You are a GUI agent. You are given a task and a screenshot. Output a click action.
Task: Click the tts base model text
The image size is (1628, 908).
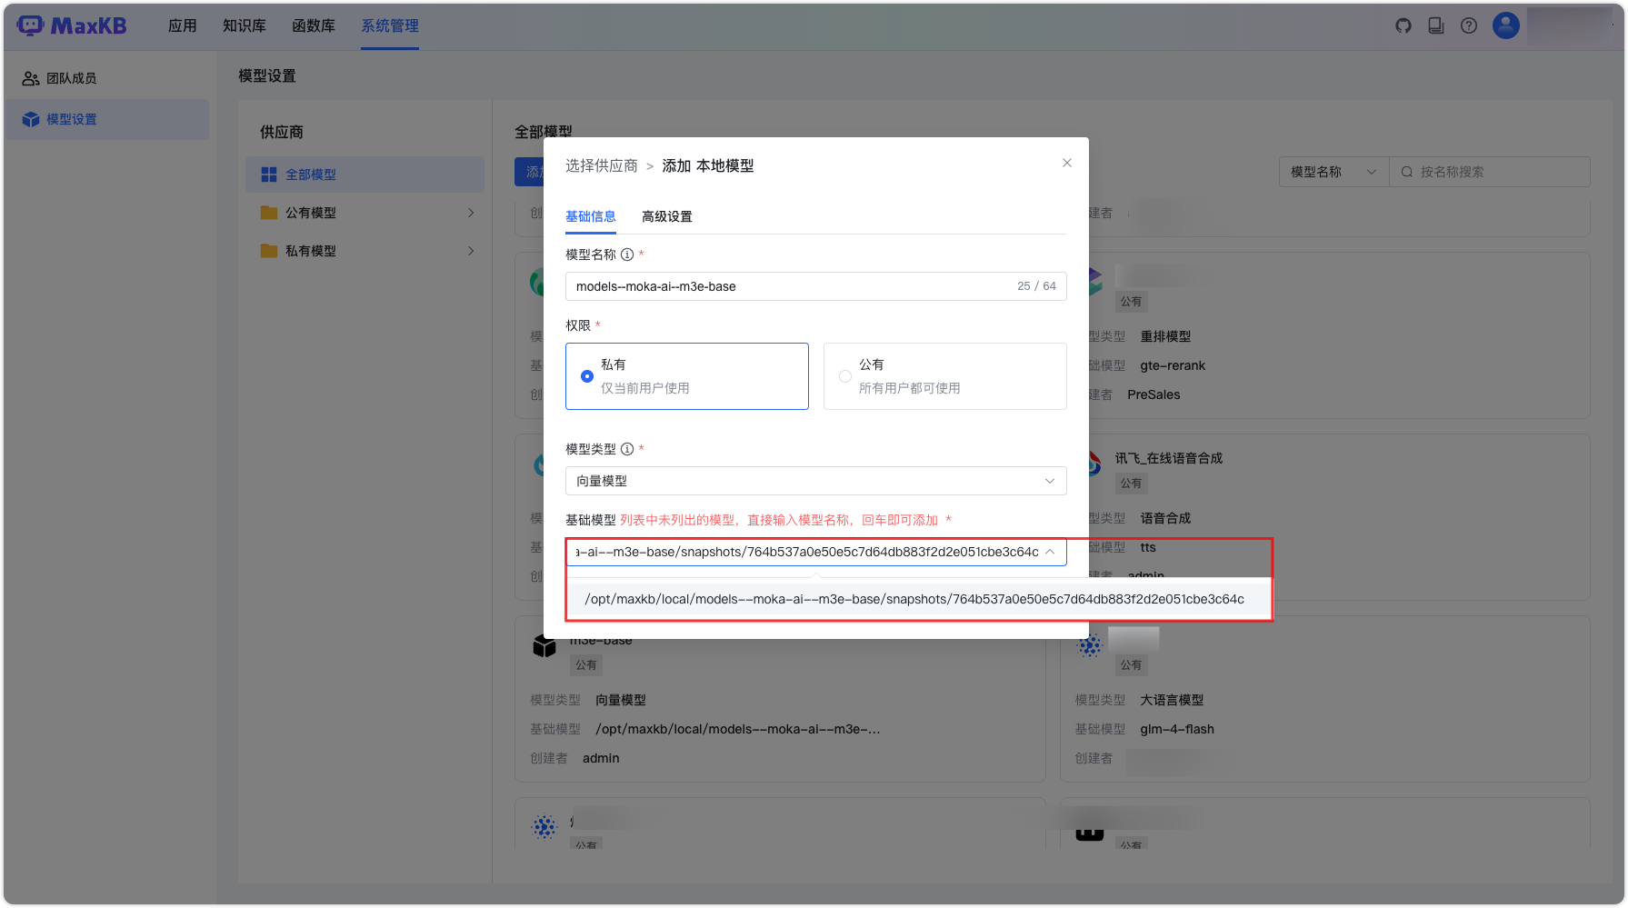(1148, 547)
